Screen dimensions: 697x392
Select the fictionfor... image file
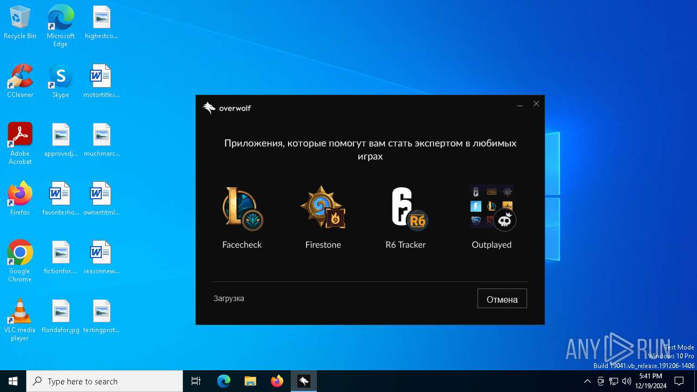[60, 258]
